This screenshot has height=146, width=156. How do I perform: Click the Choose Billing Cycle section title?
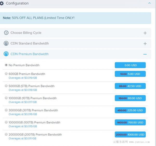26,33
